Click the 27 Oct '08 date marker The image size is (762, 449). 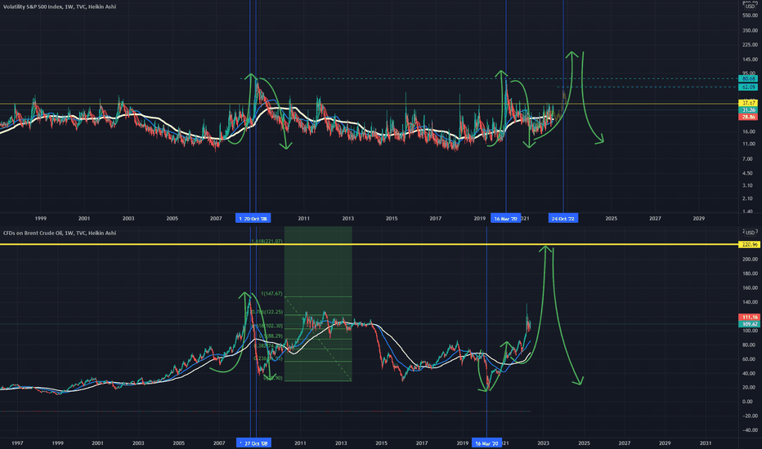click(253, 443)
